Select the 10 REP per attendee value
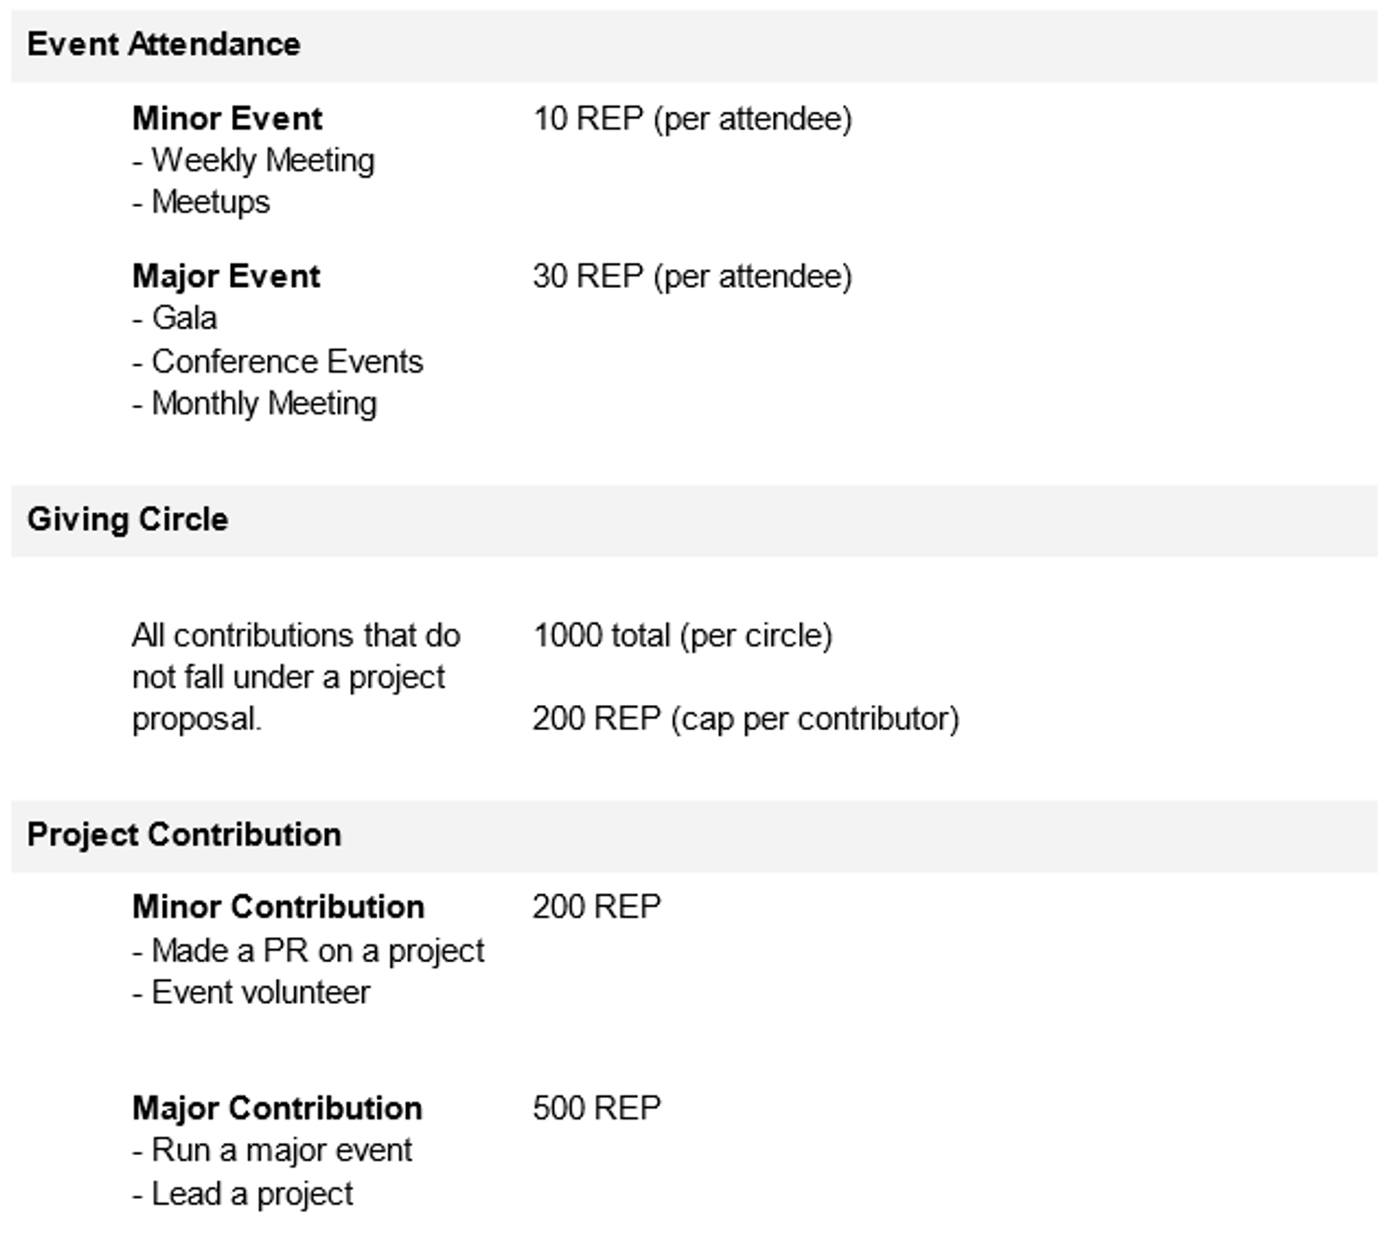Viewport: 1397px width, 1235px height. [x=692, y=118]
